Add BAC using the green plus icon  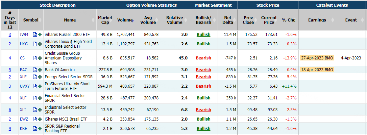pos(40,70)
